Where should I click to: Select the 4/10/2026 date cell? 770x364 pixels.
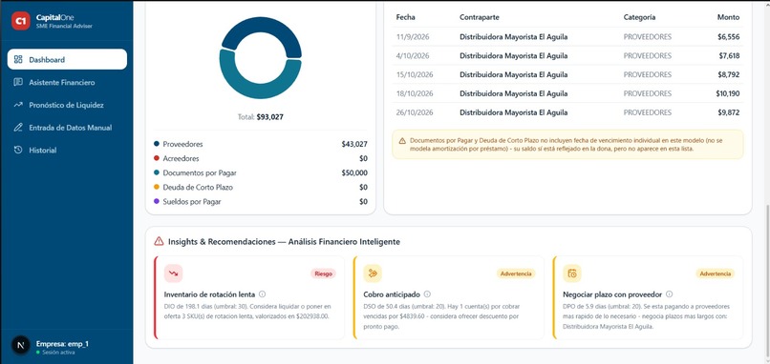(413, 56)
